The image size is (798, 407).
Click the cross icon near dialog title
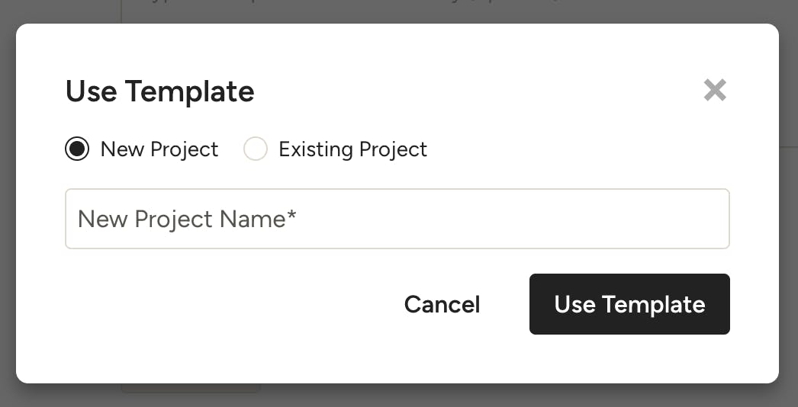(x=715, y=91)
